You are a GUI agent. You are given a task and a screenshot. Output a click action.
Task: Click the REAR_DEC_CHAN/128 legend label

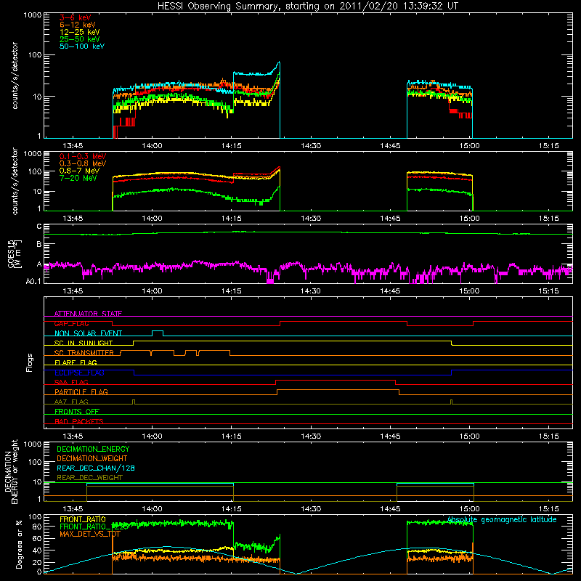point(96,468)
